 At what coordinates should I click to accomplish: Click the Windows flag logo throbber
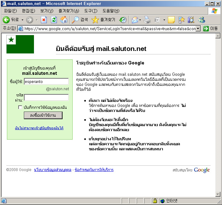click(214, 11)
